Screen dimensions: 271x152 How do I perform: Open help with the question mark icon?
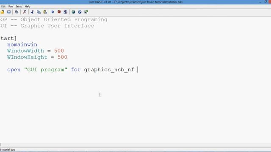click(80, 12)
